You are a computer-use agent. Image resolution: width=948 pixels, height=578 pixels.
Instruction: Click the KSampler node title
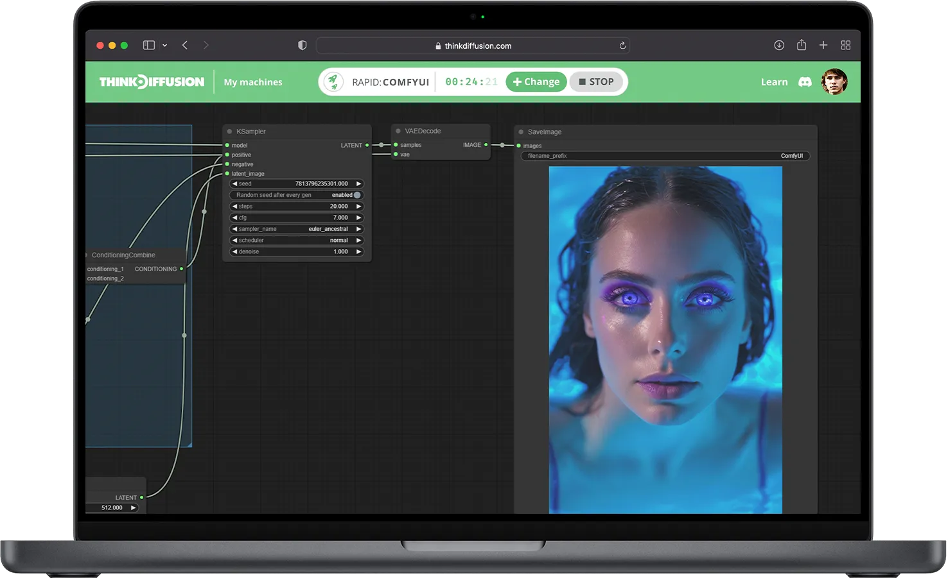[251, 132]
